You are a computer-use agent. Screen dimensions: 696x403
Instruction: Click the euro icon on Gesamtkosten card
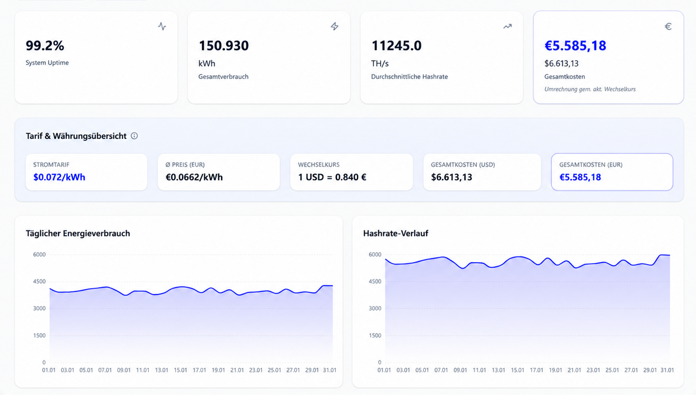[668, 26]
